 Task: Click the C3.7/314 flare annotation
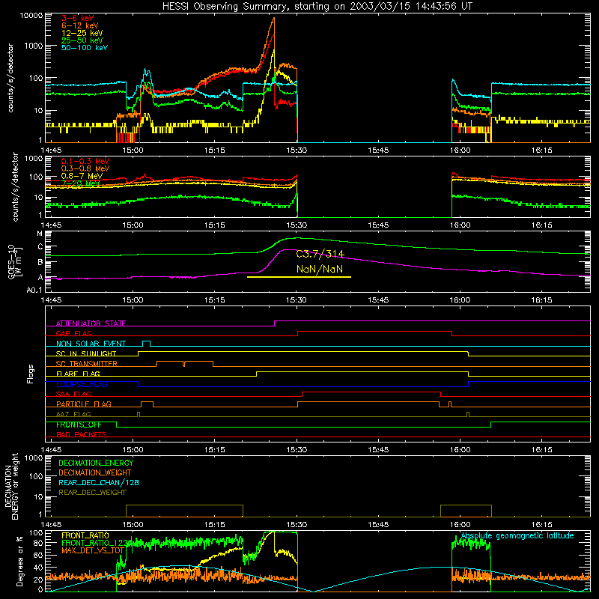click(x=320, y=254)
